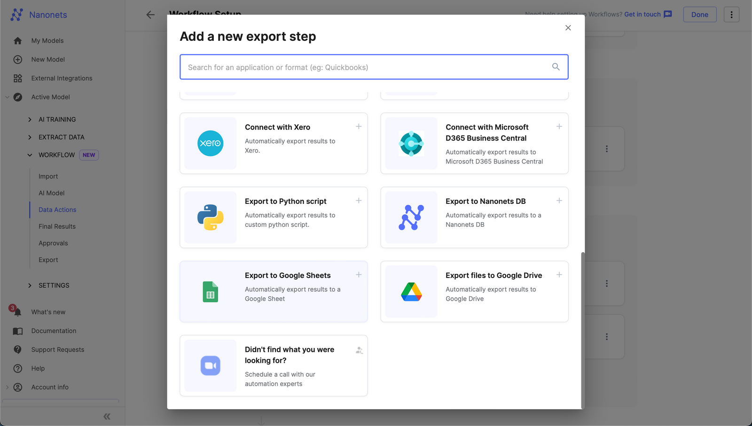
Task: Click the Documentation book icon
Action: (x=17, y=331)
